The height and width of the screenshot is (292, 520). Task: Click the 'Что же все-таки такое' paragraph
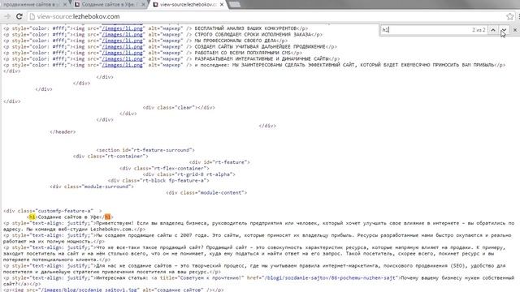254,254
